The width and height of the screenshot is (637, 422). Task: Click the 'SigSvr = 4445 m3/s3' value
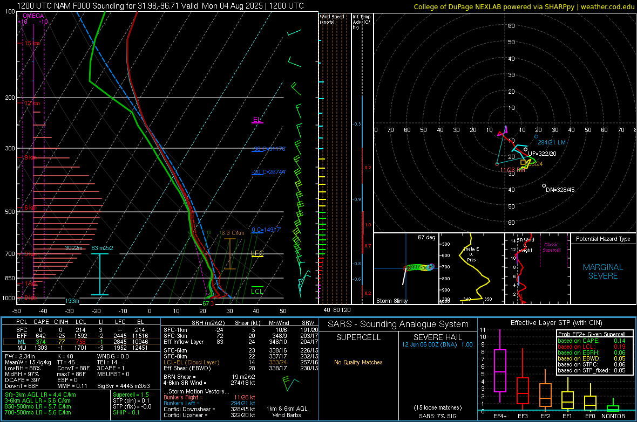click(x=123, y=386)
